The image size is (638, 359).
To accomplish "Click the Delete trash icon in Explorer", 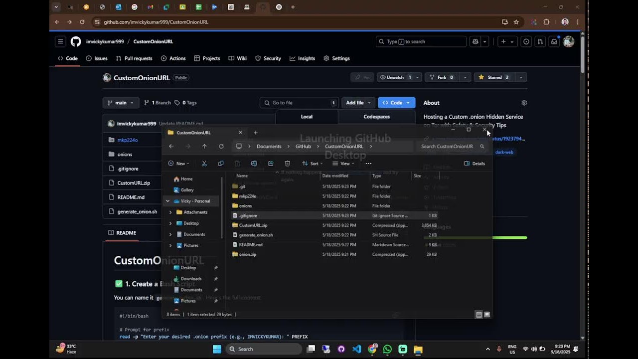I will pos(287,164).
